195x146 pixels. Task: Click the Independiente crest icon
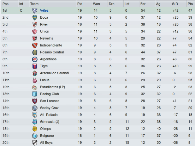[35, 45]
